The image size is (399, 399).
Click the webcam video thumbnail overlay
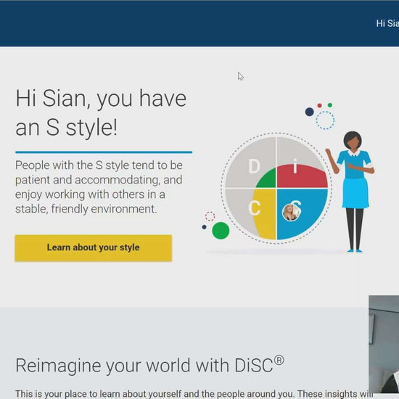384,344
